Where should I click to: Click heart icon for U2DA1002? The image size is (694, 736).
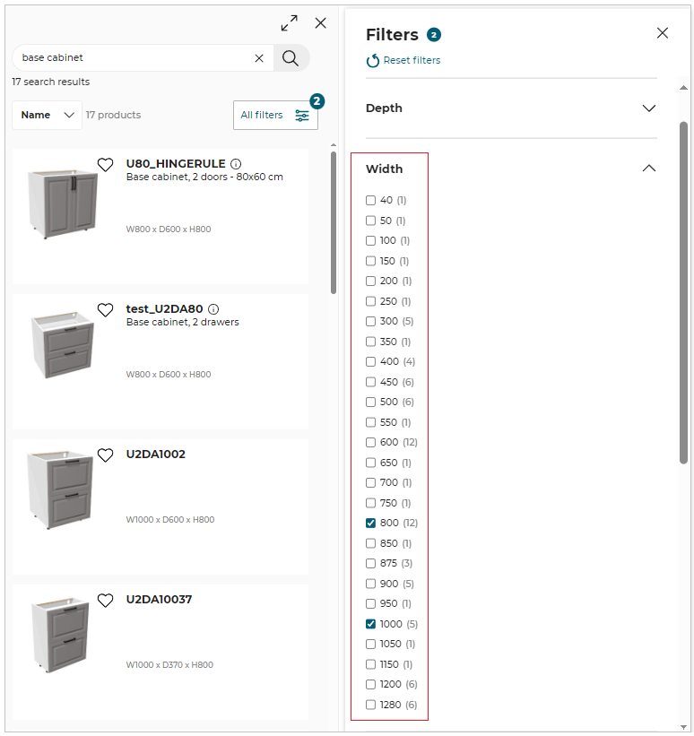coord(105,455)
